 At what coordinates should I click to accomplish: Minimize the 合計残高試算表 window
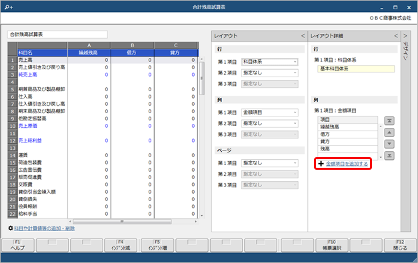pos(382,7)
